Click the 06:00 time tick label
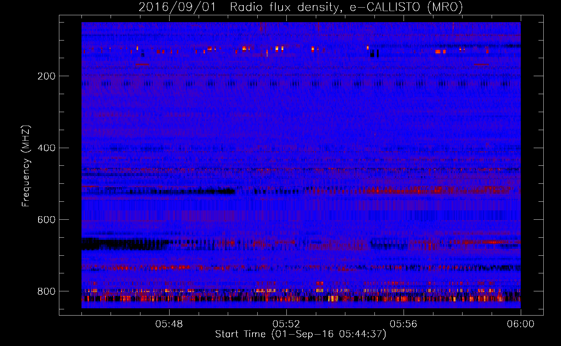561x346 pixels. click(x=520, y=324)
